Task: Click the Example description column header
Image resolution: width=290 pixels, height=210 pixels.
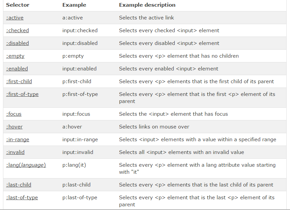Action: [147, 5]
